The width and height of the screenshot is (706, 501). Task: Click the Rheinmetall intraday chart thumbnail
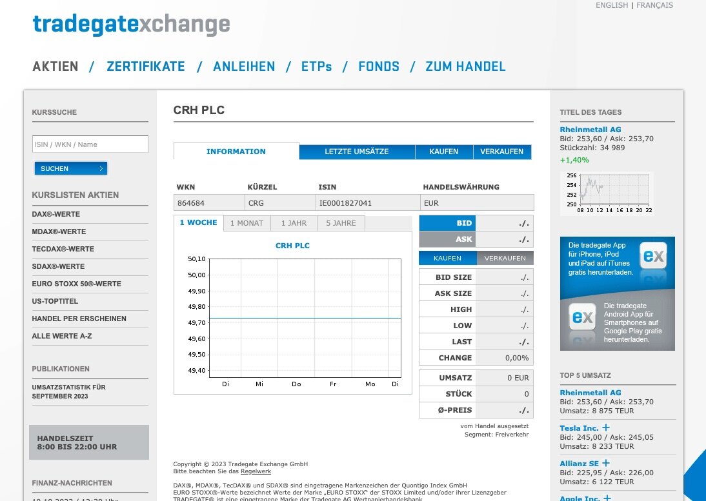pyautogui.click(x=607, y=193)
